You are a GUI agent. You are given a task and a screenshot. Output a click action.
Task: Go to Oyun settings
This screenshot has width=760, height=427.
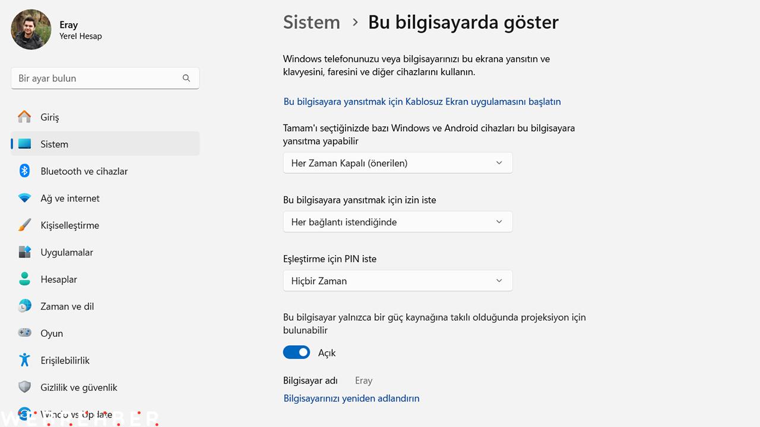click(x=105, y=333)
